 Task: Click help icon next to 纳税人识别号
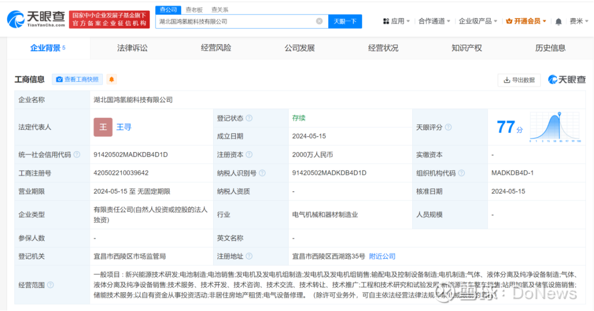click(x=262, y=173)
